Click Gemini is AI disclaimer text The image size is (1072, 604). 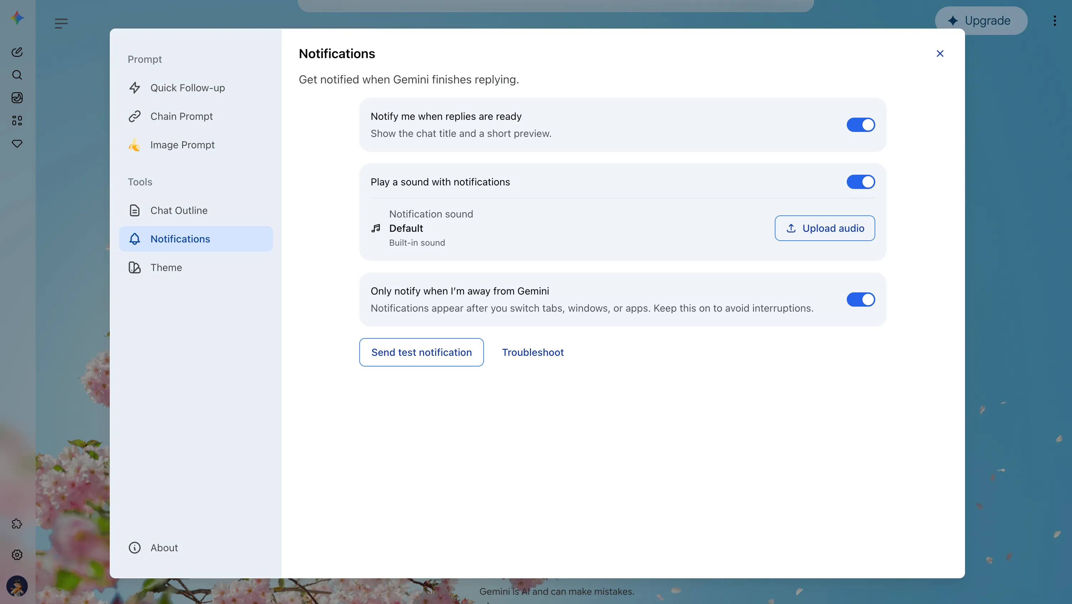(x=556, y=592)
